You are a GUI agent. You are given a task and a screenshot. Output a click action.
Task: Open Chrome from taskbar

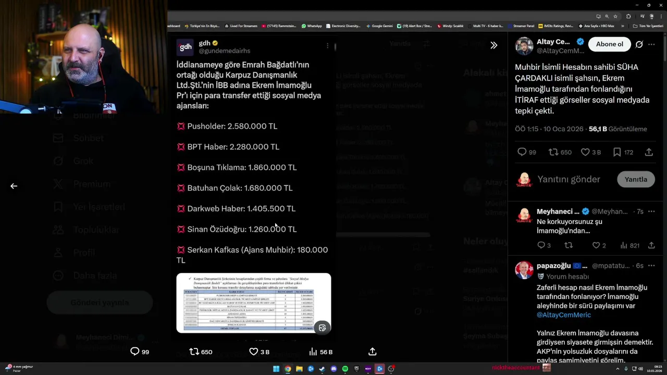pyautogui.click(x=288, y=369)
